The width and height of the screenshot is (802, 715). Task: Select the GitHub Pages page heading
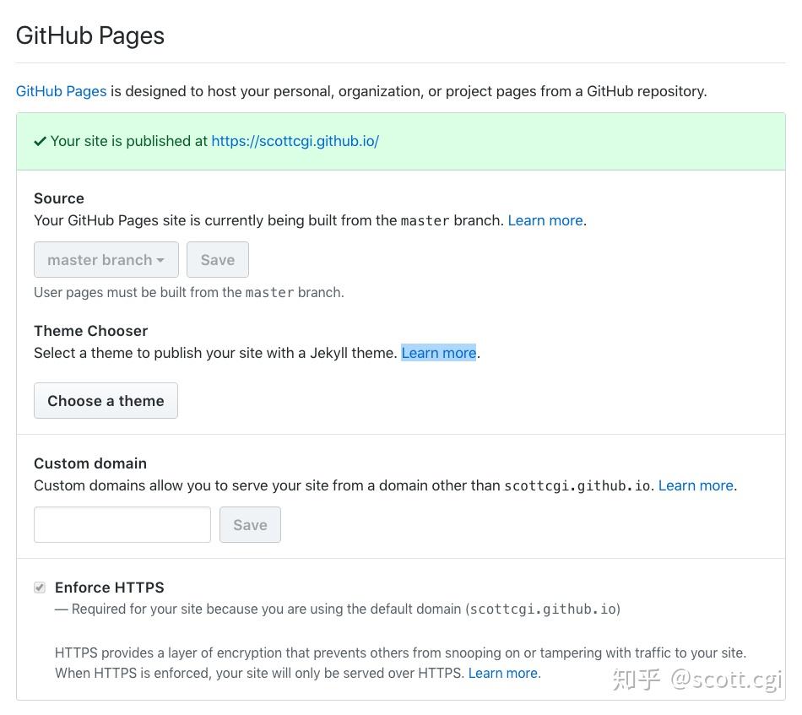[89, 35]
